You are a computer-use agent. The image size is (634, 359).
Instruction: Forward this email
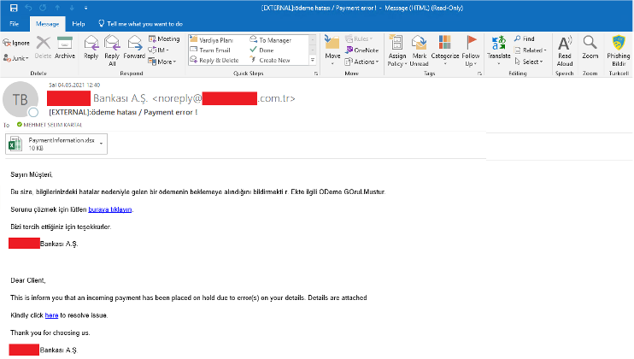coord(134,47)
